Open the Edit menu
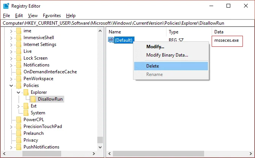This screenshot has width=255, height=158. click(19, 16)
